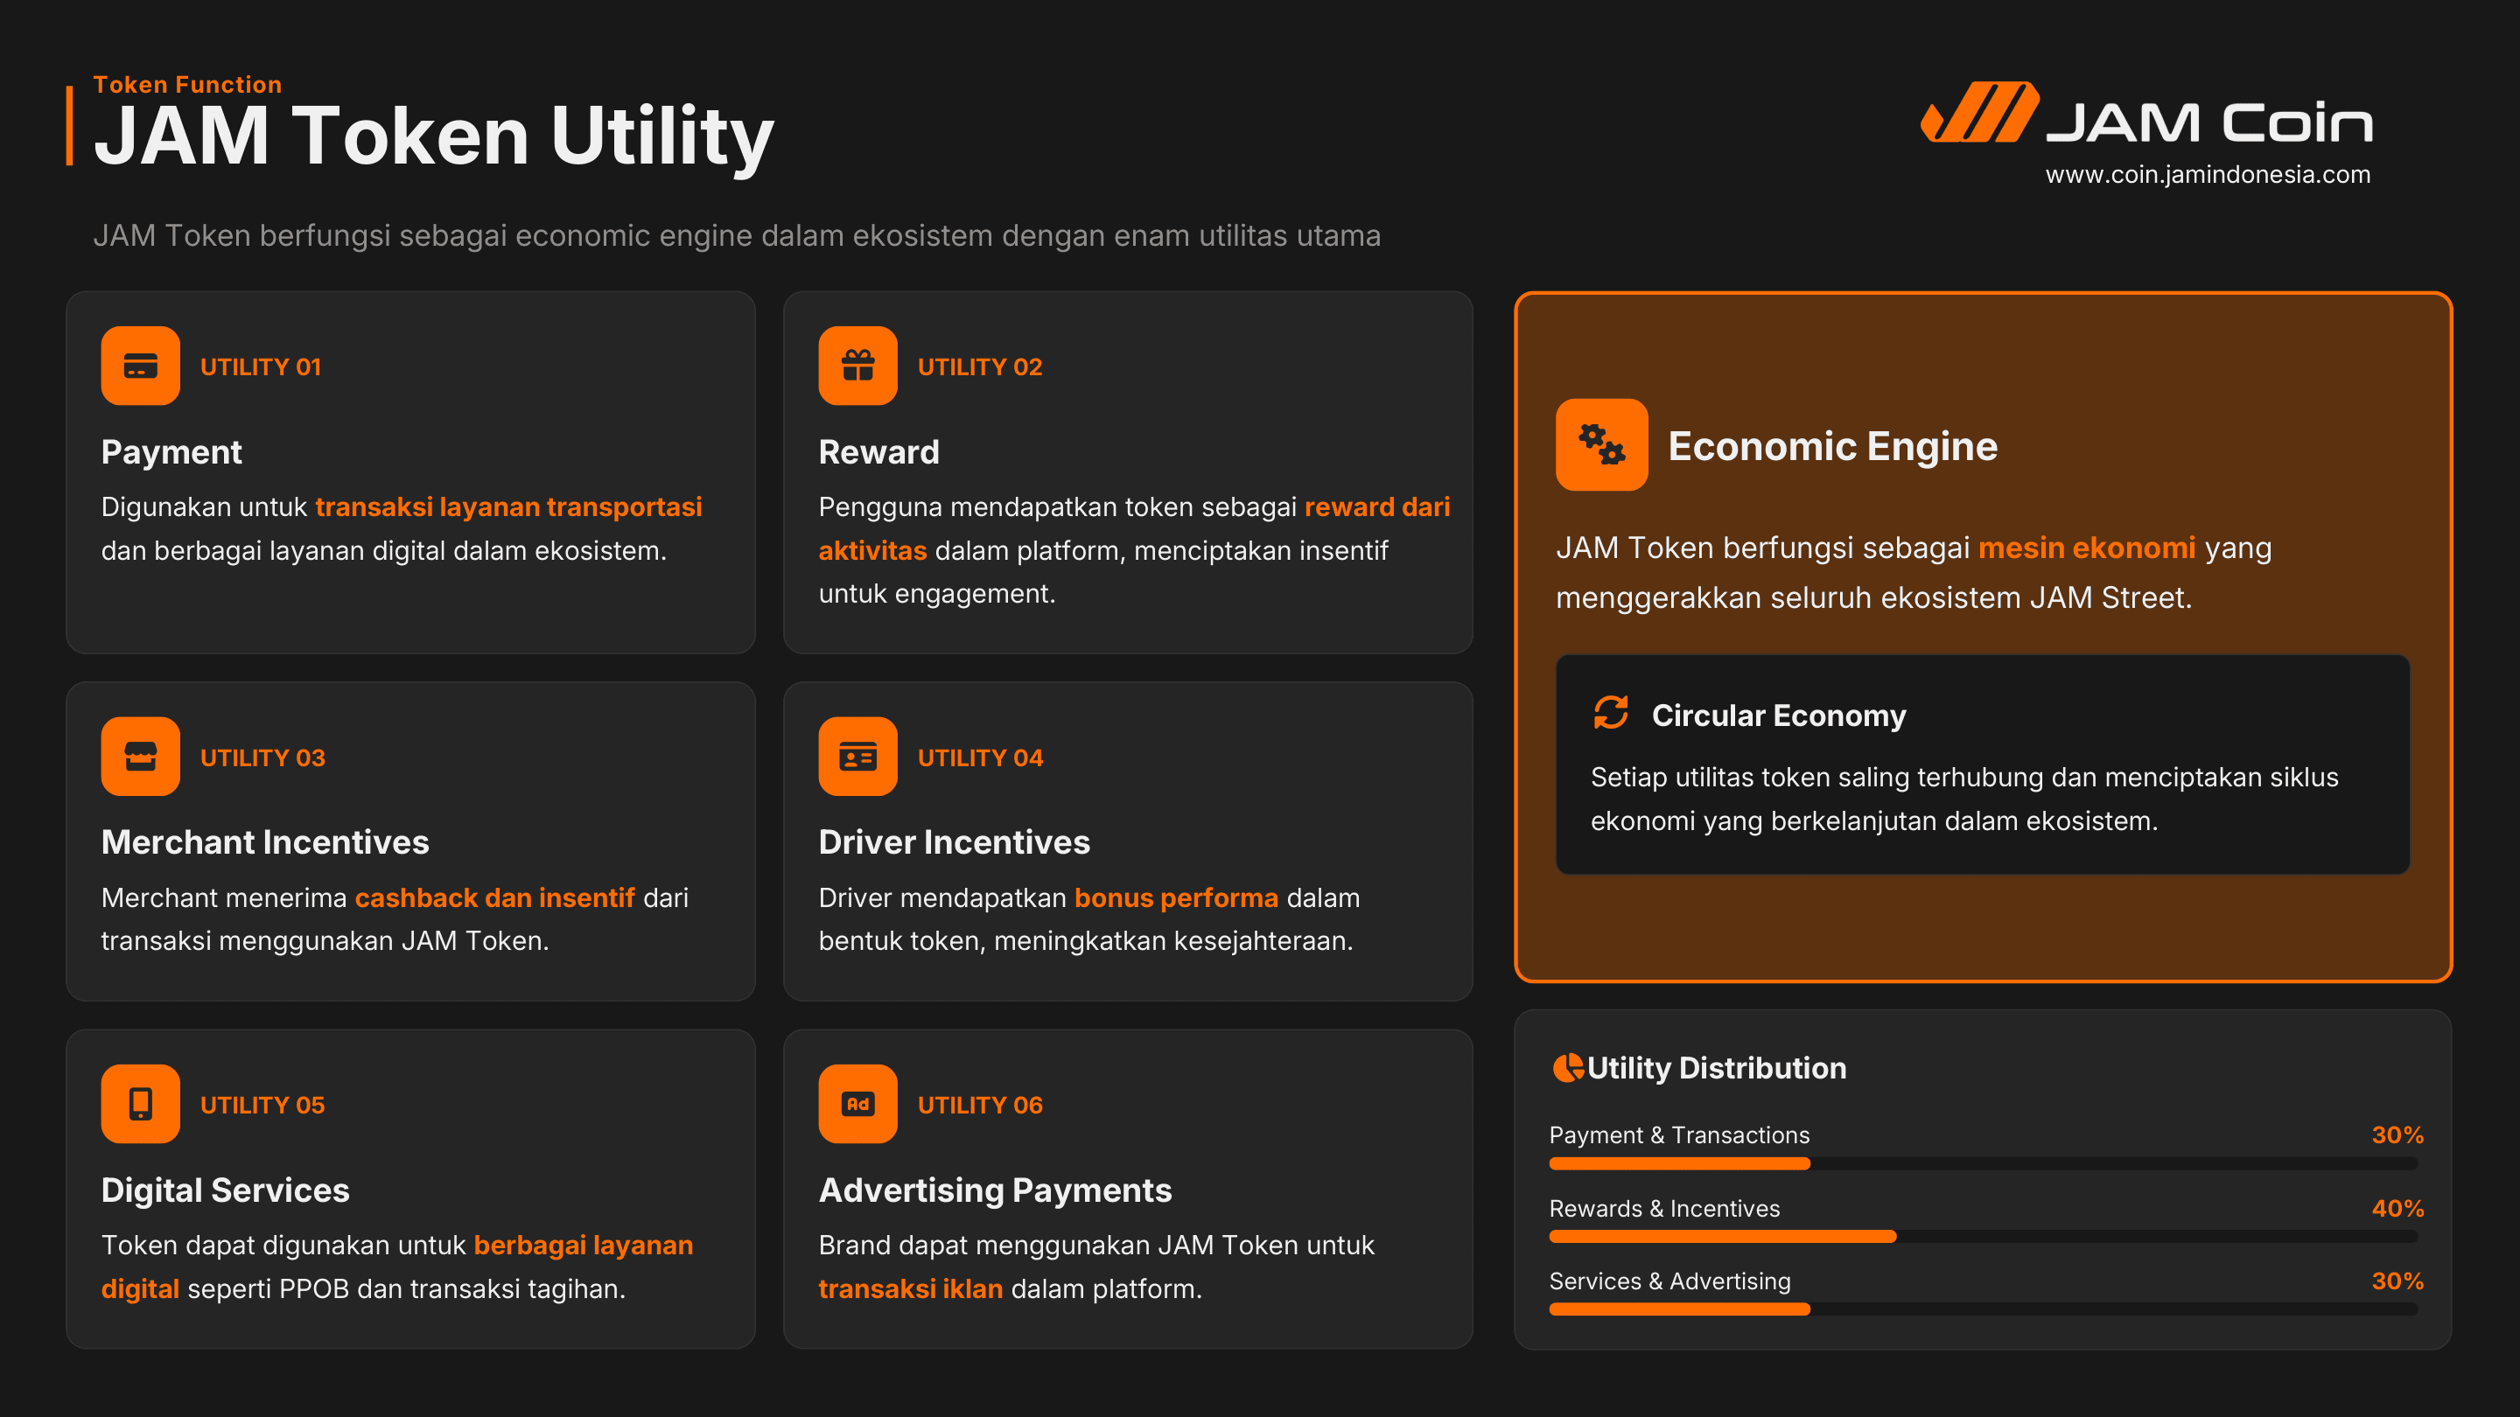Viewport: 2520px width, 1417px height.
Task: Click the UTILITY 01 label
Action: point(260,366)
